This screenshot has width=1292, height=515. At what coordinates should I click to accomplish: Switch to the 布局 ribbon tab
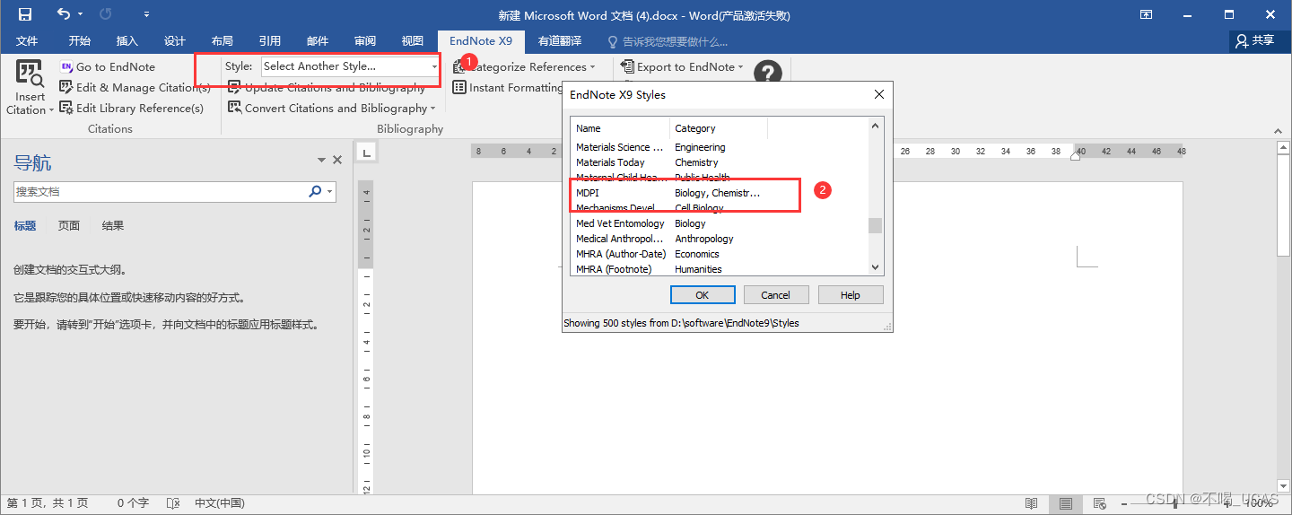point(223,41)
